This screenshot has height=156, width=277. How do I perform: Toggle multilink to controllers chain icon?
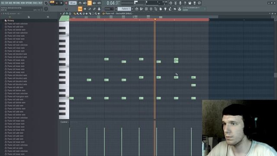point(94,9)
